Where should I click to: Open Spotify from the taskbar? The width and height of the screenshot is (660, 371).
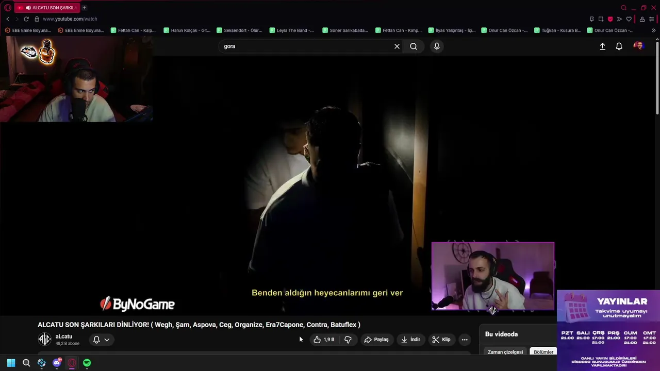[87, 363]
